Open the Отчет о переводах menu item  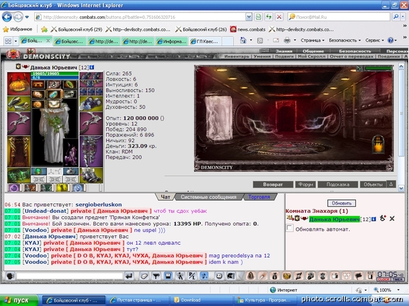(x=352, y=56)
